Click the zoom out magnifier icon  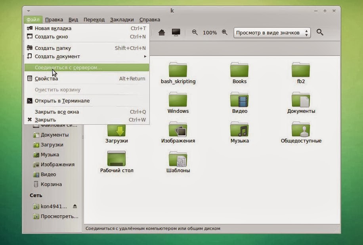click(195, 32)
